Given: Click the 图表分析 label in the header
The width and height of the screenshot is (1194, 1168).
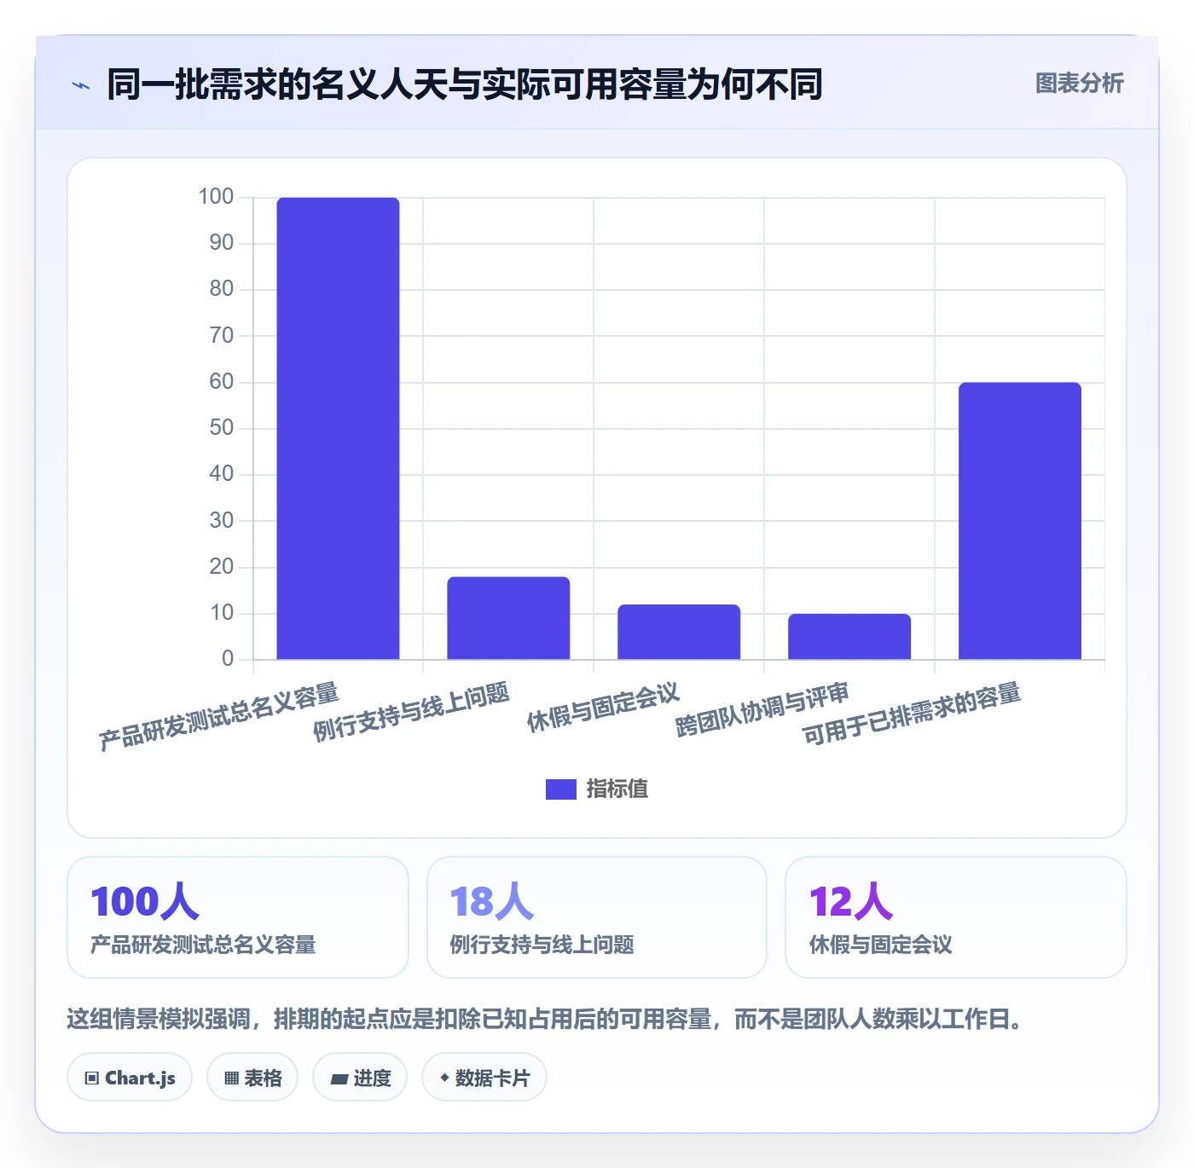Looking at the screenshot, I should (x=1079, y=84).
